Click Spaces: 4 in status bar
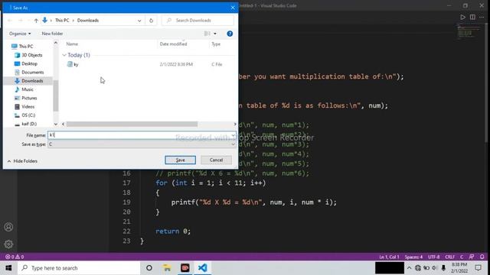The height and width of the screenshot is (275, 490). [413, 257]
